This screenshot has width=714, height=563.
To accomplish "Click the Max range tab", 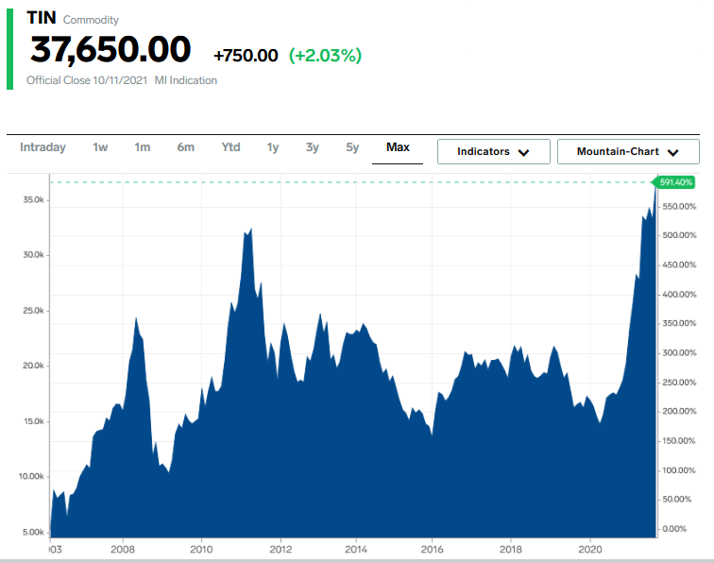I will [398, 147].
